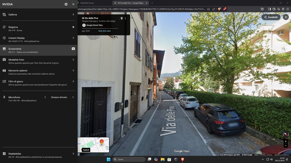The image size is (291, 163).
Task: Click the minimap thumbnail
Action: [x=93, y=145]
